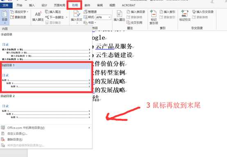Image resolution: width=227 pixels, height=157 pixels.
Task: Click 自定义目录(C)... menu entry
Action: pos(46,134)
